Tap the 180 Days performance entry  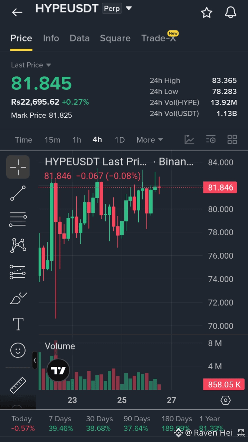pyautogui.click(x=177, y=424)
